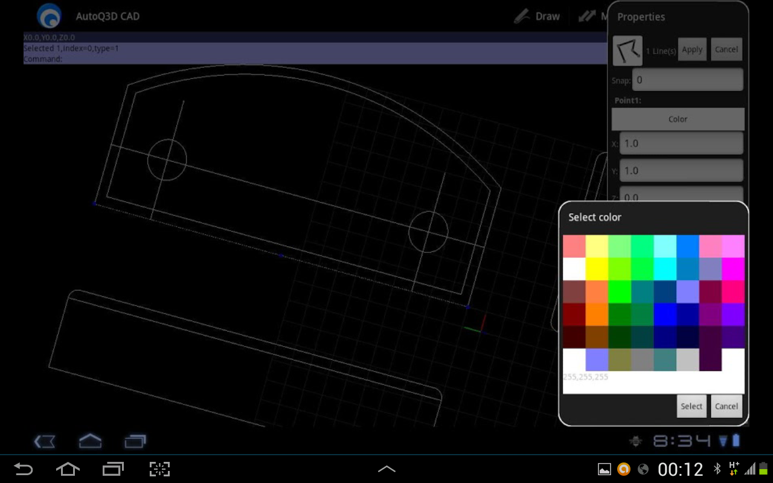Pick the salmon pink swatch
This screenshot has width=773, height=483.
click(x=574, y=246)
